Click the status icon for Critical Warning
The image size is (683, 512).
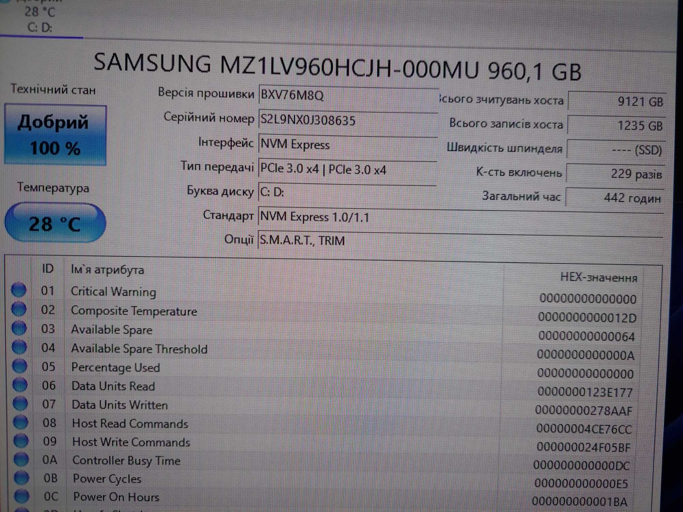pos(19,290)
